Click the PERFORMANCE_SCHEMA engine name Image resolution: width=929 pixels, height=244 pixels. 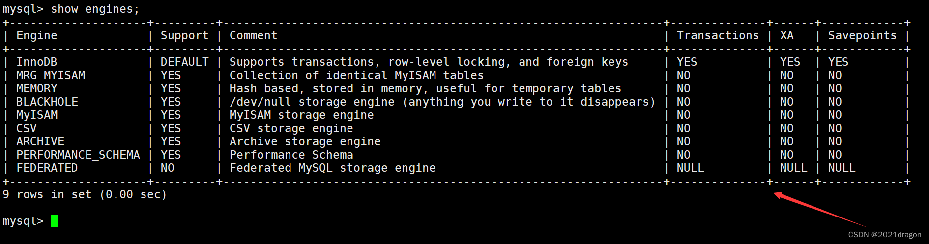tap(78, 155)
